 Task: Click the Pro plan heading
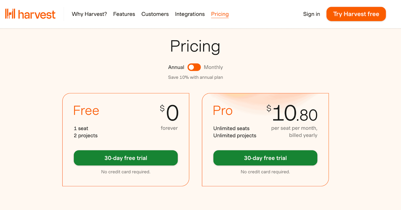coord(223,111)
